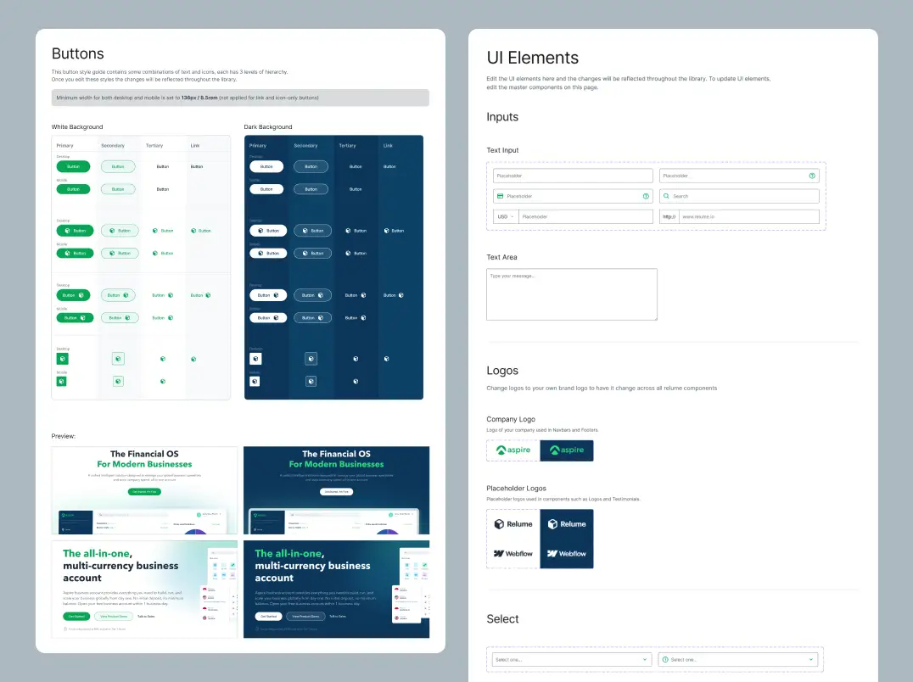Image resolution: width=913 pixels, height=682 pixels.
Task: Select Webflow placeholder logo on dark background
Action: tap(567, 554)
